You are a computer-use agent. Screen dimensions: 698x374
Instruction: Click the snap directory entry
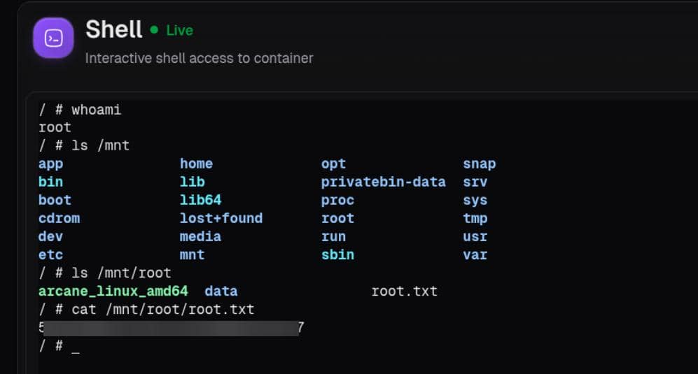(x=479, y=164)
